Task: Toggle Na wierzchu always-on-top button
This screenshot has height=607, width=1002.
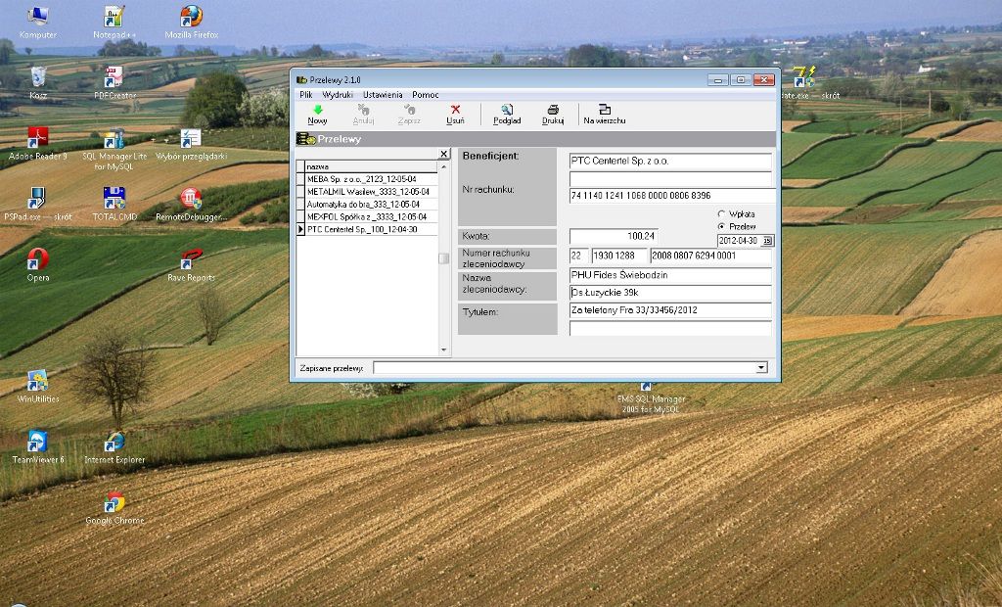Action: coord(605,115)
